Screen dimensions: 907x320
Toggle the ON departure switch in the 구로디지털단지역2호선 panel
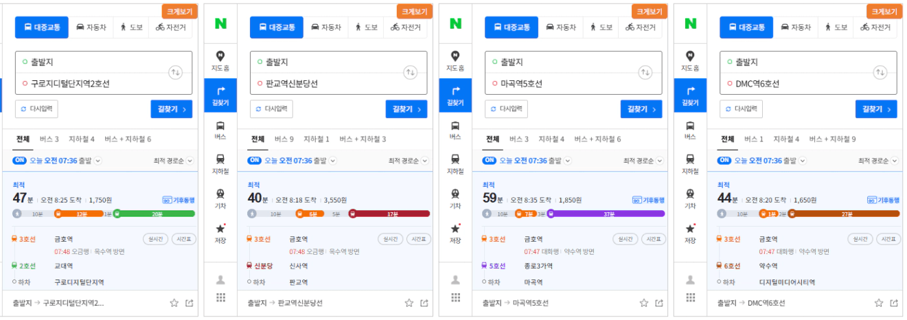click(x=20, y=161)
